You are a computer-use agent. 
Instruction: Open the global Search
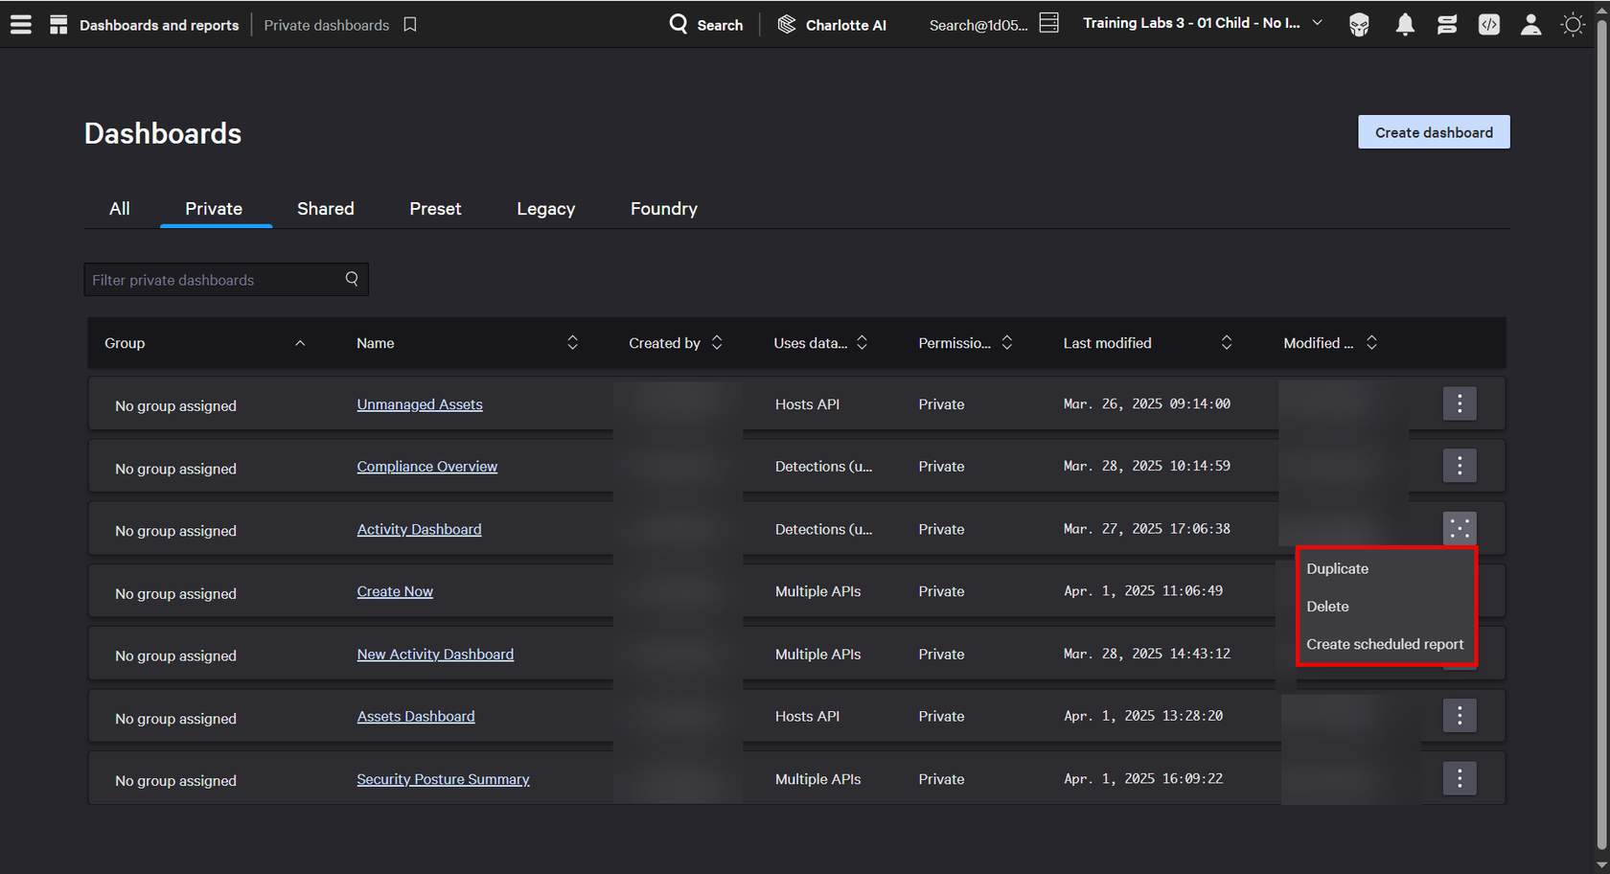coord(706,25)
